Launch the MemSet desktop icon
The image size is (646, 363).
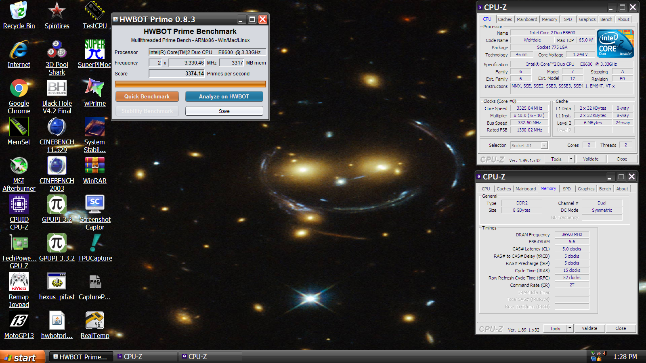click(19, 131)
